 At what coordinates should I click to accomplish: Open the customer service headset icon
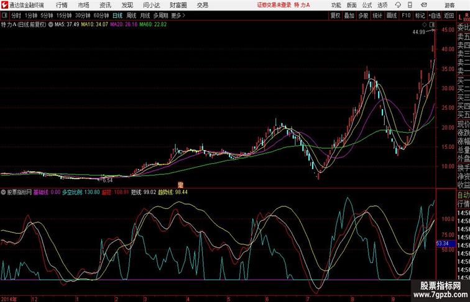[398, 5]
